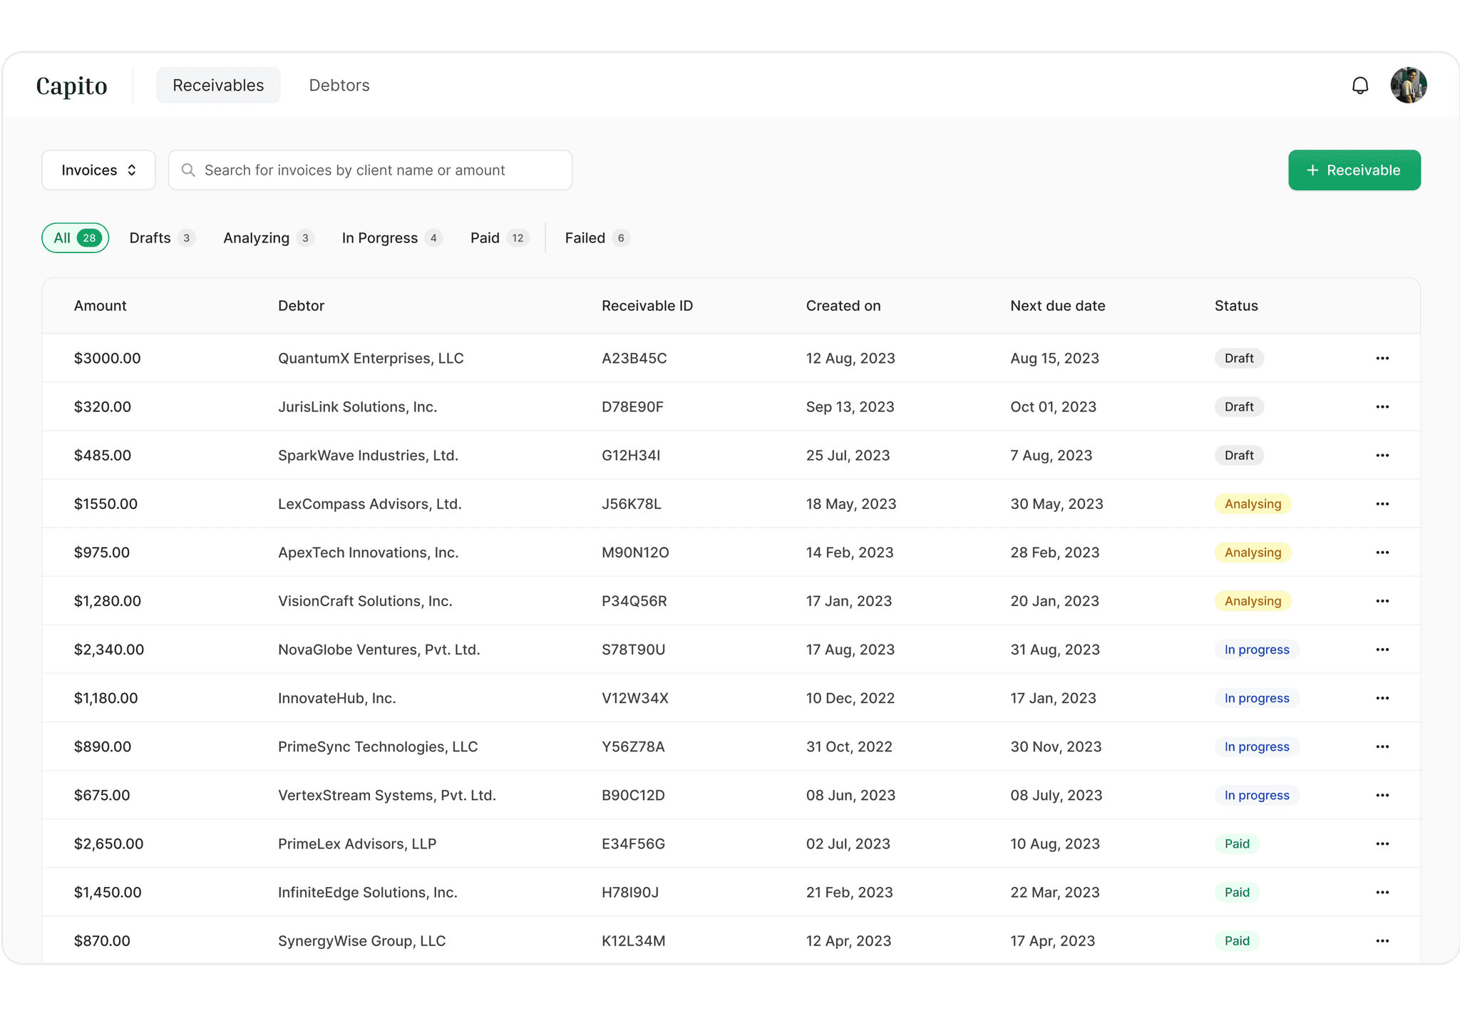Open more options for NovaGlobe Ventures row
Screen dimensions: 1460x1016
1382,650
